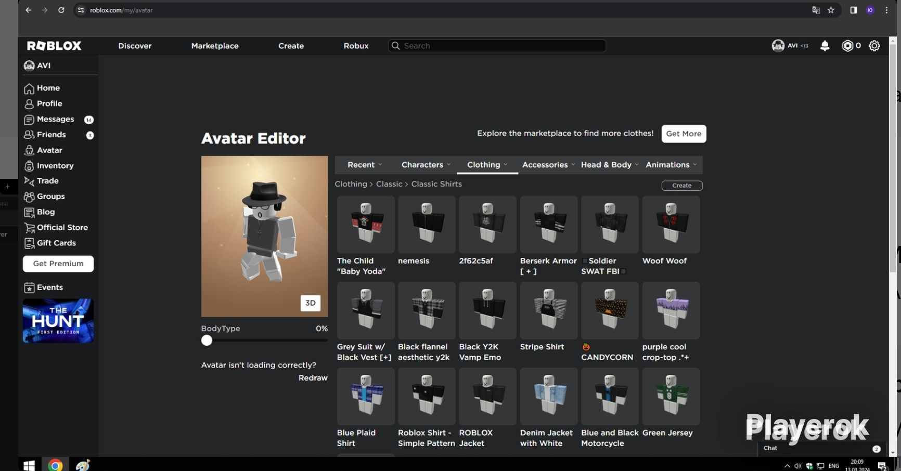Click the search magnifier icon
The height and width of the screenshot is (471, 901).
tap(395, 46)
